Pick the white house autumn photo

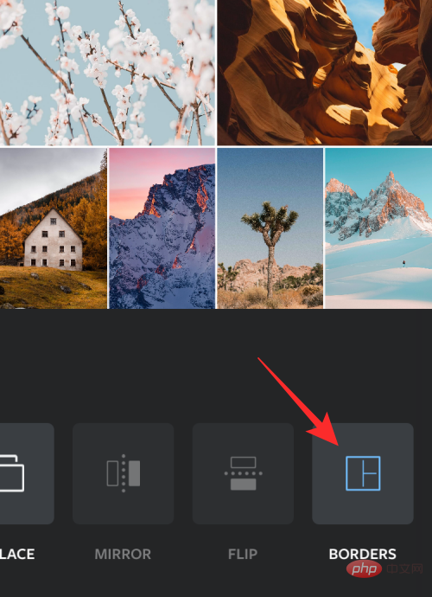[54, 228]
